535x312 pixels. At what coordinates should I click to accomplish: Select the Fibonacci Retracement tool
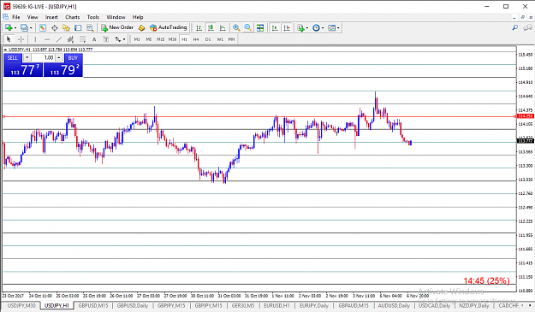coord(82,39)
